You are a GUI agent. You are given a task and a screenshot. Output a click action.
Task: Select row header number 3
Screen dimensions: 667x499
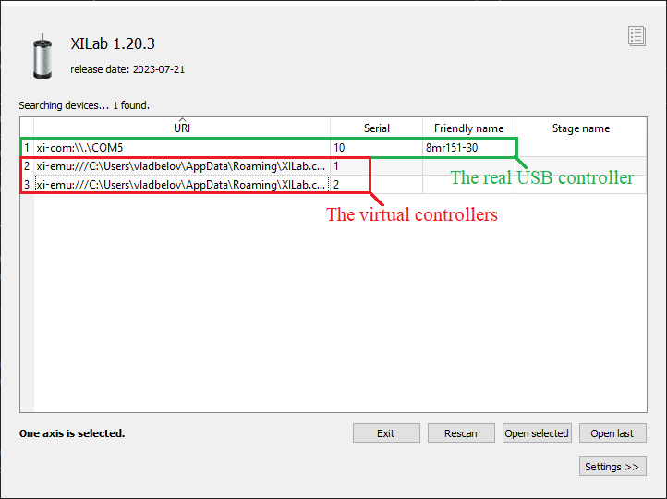click(27, 185)
